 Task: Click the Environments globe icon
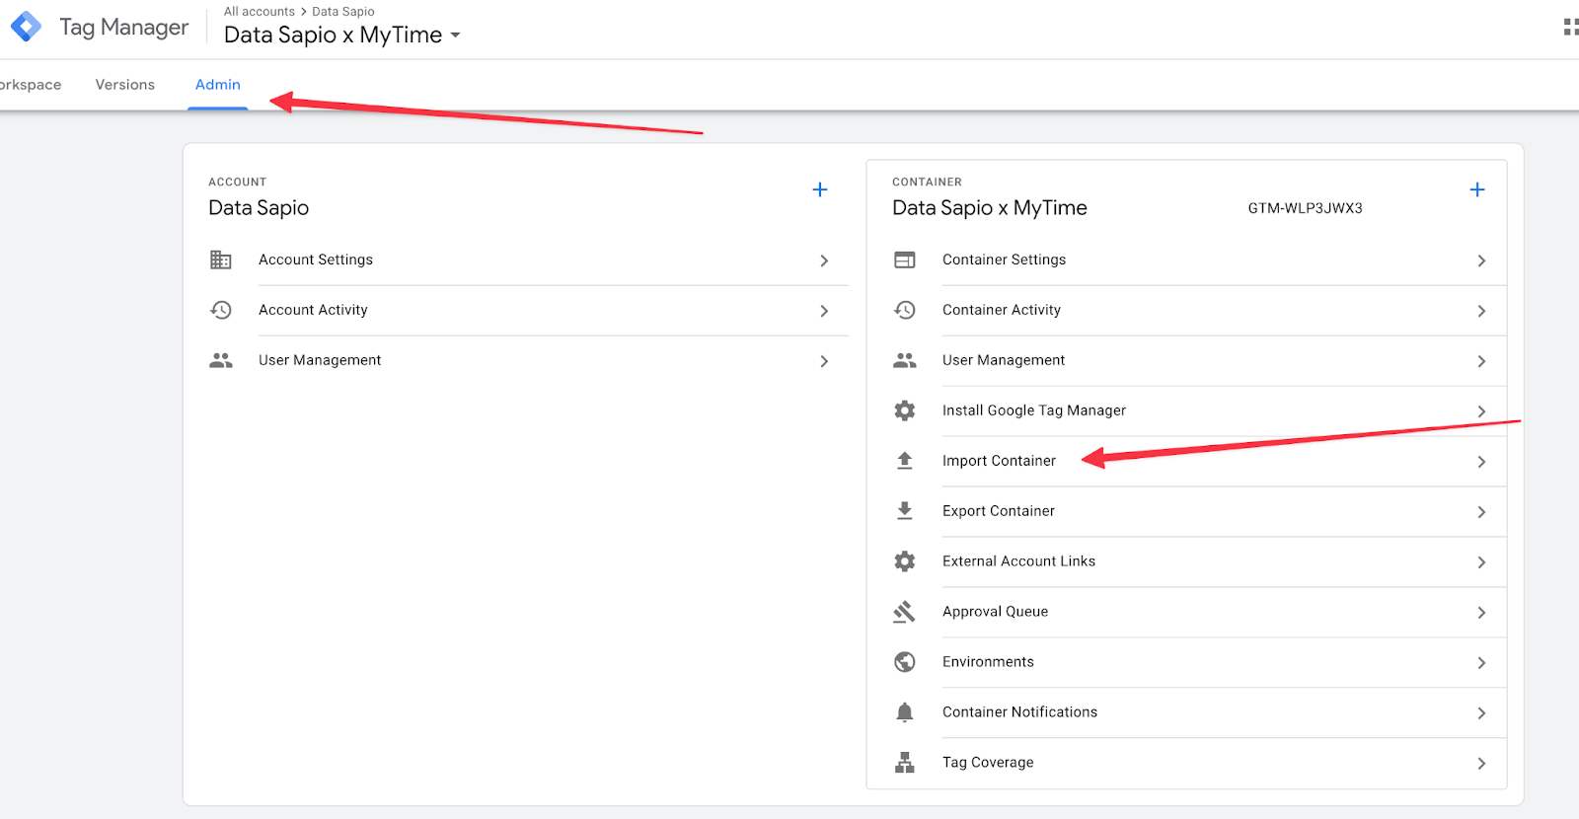(x=905, y=662)
